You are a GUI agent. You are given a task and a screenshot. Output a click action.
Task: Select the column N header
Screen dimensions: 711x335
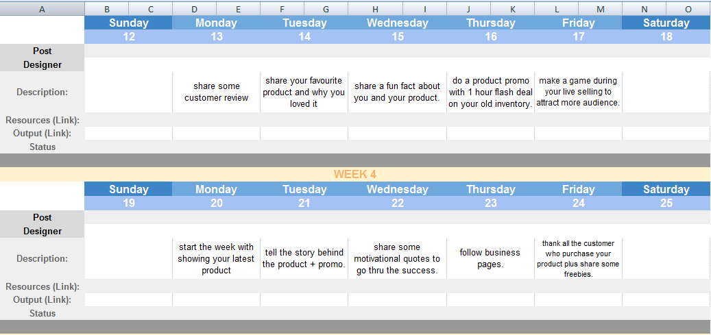coord(644,8)
